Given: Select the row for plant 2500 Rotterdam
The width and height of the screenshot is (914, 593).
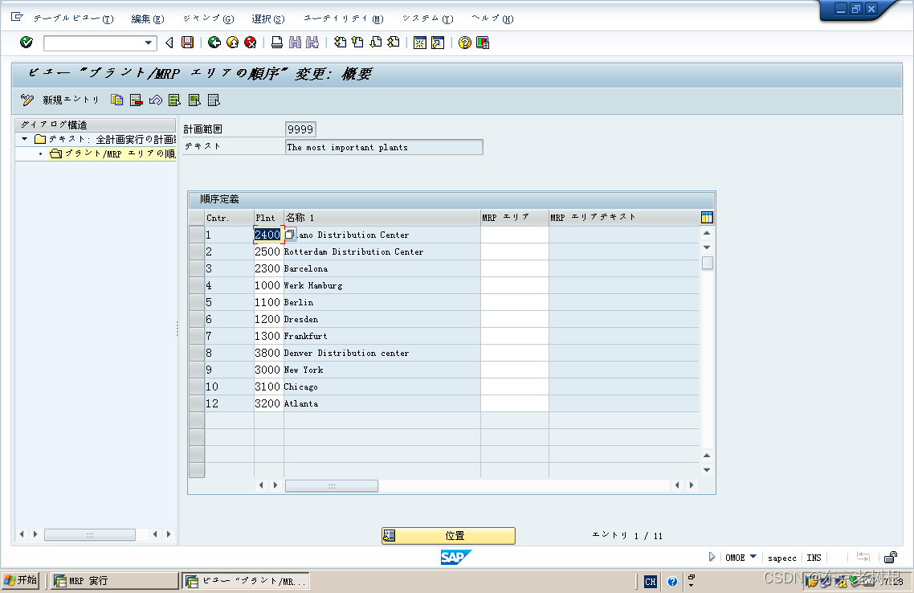Looking at the screenshot, I should [197, 252].
